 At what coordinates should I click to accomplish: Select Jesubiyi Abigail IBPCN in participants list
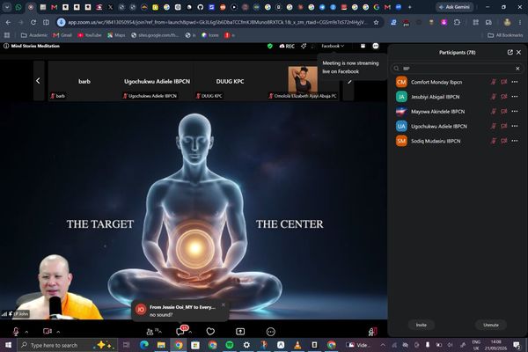pos(435,97)
